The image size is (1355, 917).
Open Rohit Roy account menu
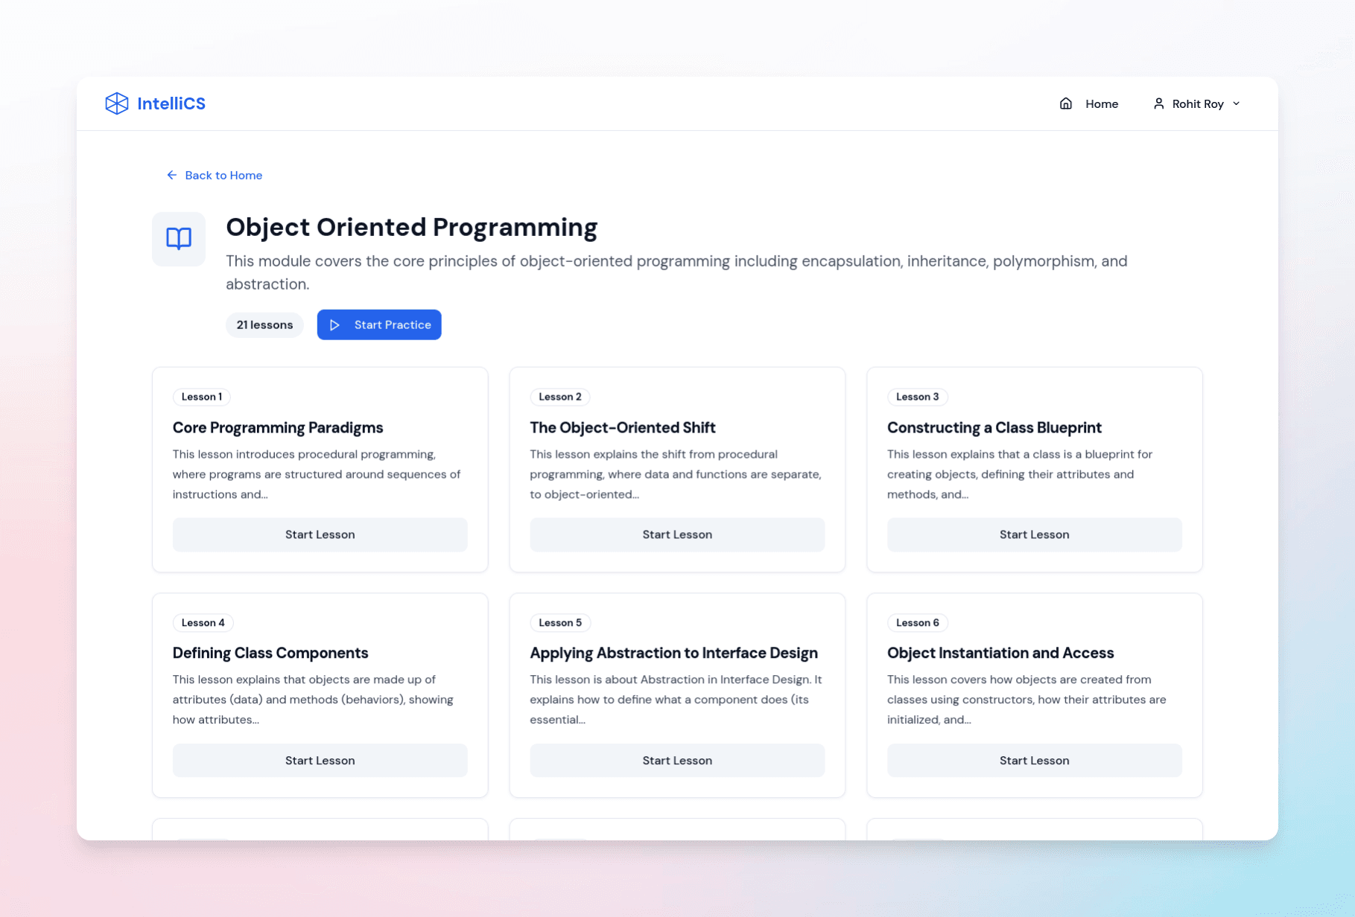(1197, 103)
